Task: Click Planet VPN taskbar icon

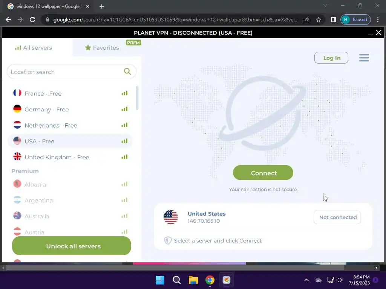Action: tap(227, 280)
